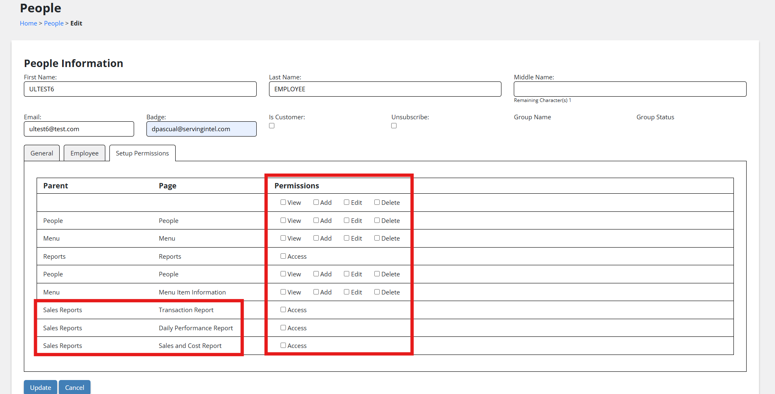Check Access for the Reports page

[x=283, y=256]
